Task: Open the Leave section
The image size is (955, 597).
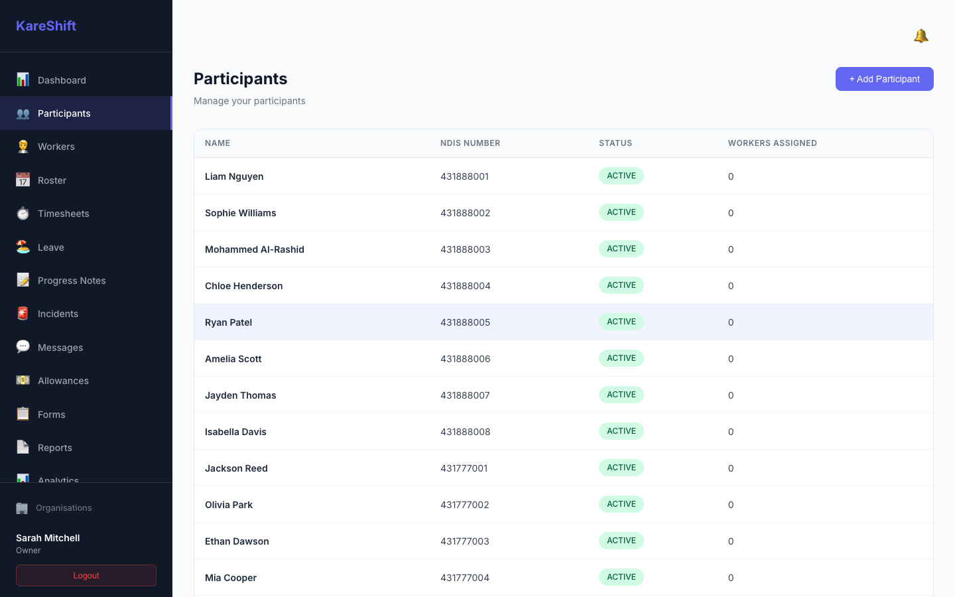Action: pyautogui.click(x=86, y=247)
